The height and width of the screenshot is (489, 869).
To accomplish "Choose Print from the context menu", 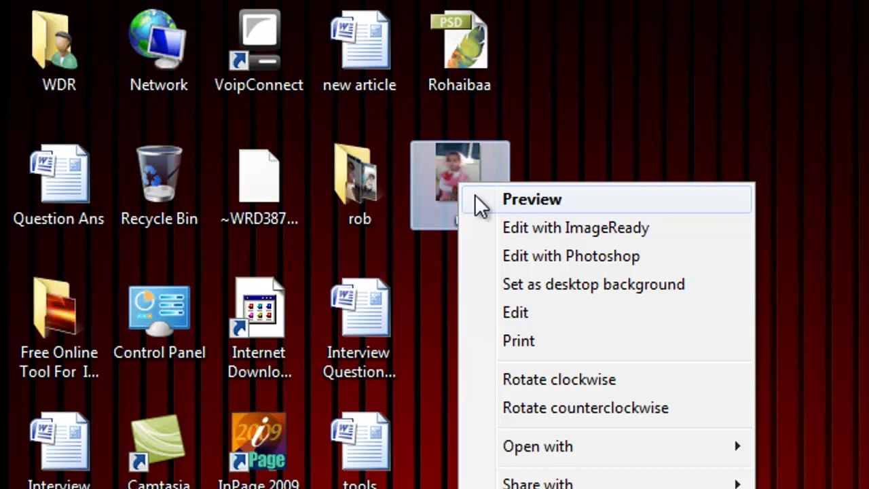I will pyautogui.click(x=606, y=341).
